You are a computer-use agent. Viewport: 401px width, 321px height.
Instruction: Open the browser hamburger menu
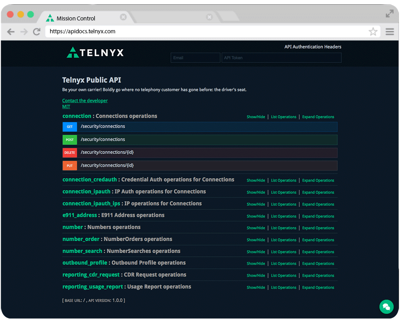pyautogui.click(x=390, y=32)
